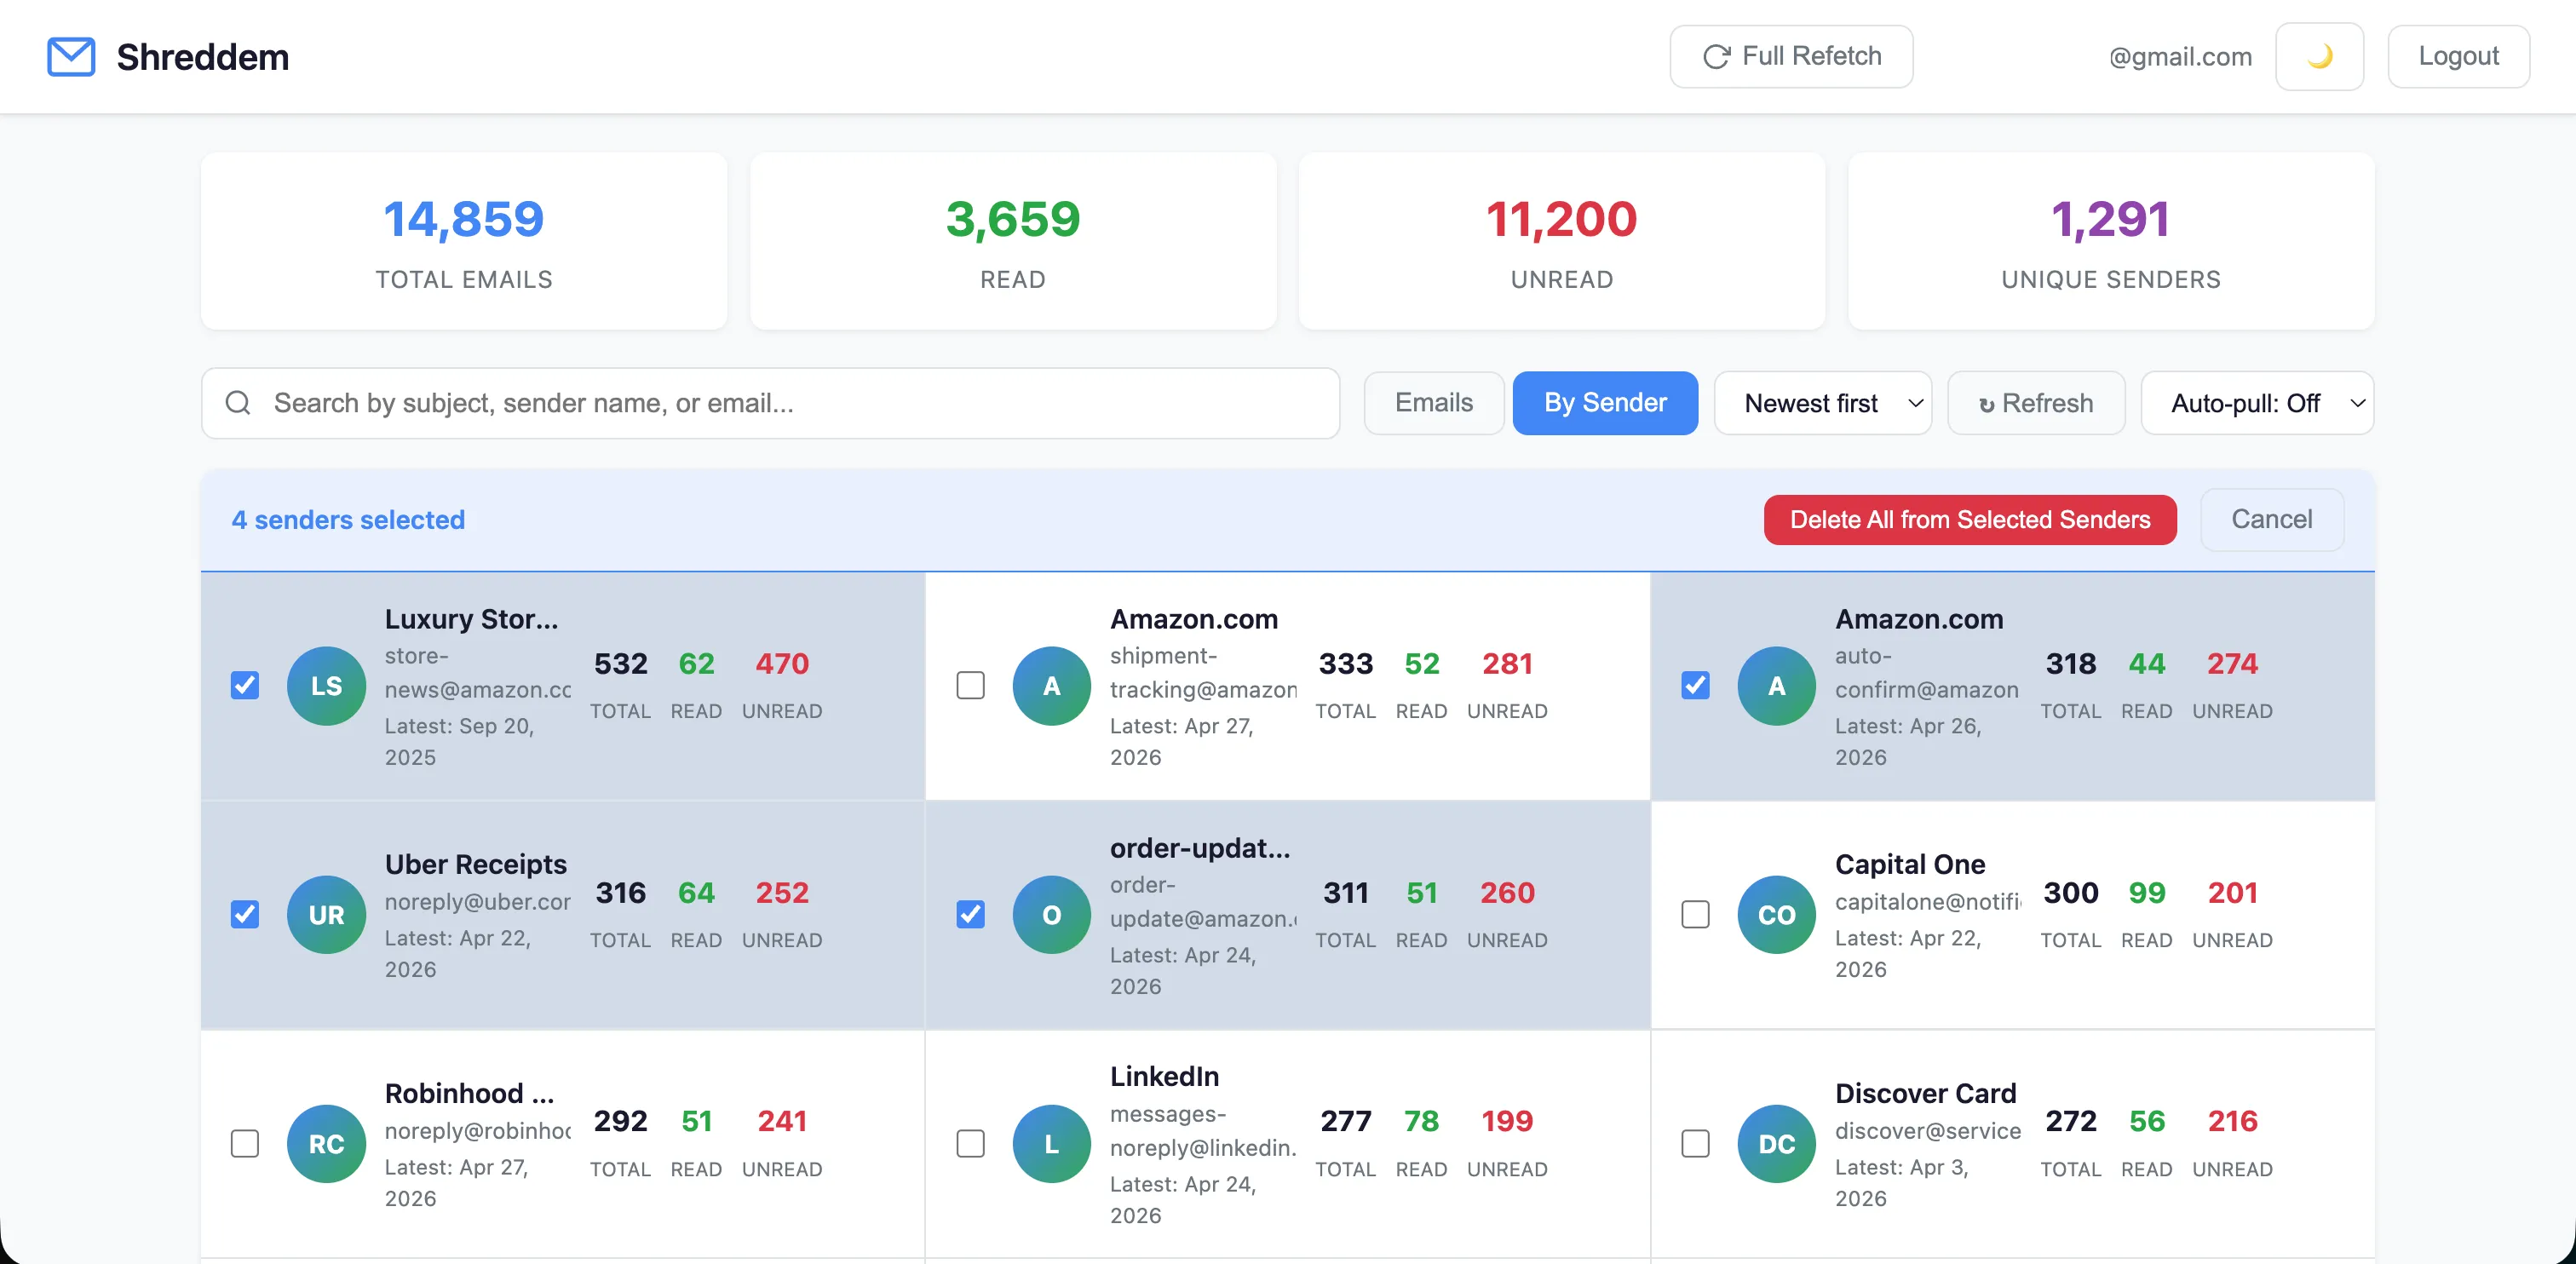
Task: Click the O avatar for order-update sender
Action: click(1051, 915)
